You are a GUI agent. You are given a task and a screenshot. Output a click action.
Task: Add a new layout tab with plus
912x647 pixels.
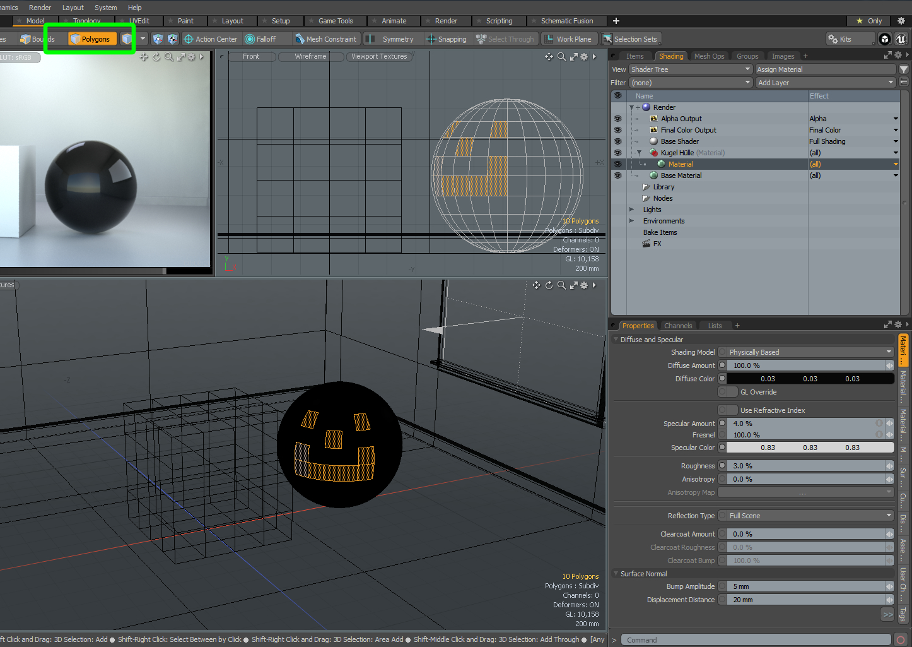click(616, 21)
